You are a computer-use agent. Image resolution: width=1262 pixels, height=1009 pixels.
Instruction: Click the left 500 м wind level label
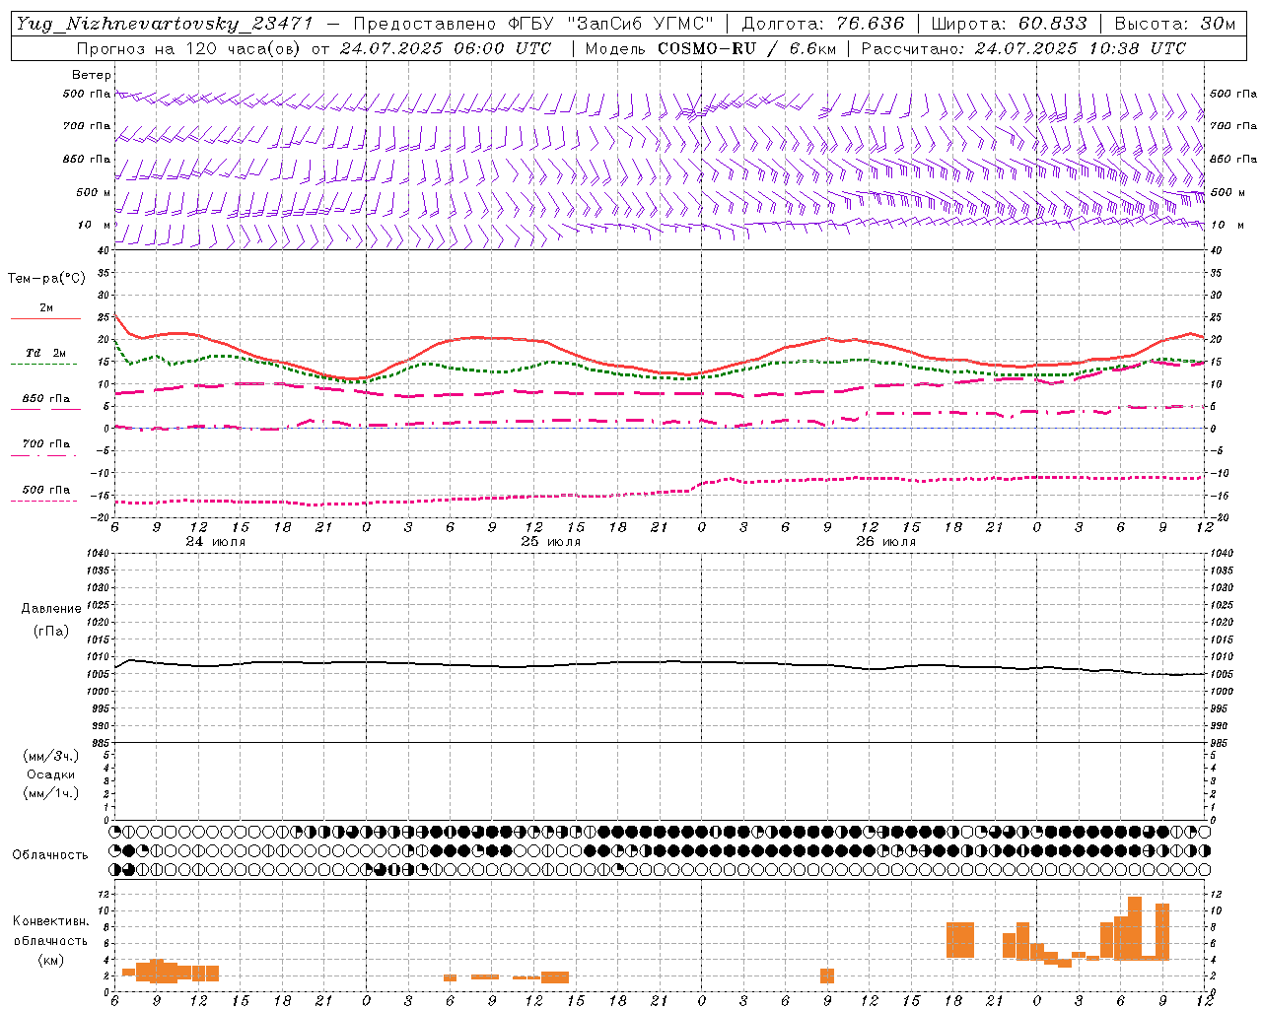point(93,192)
